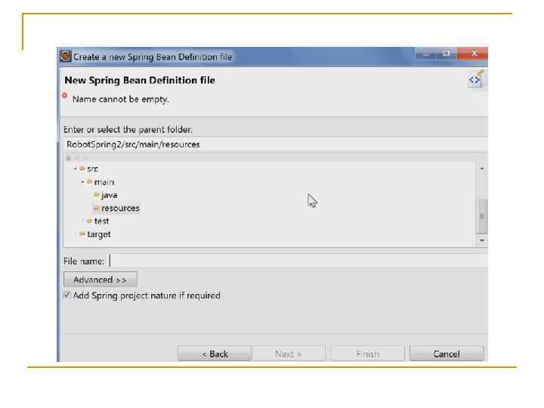
Task: Click scrollbar up arrow in folder tree
Action: [x=482, y=168]
